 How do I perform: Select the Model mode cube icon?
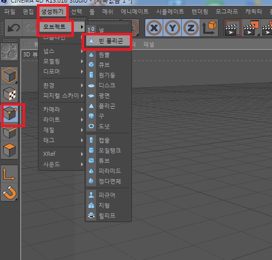9,75
